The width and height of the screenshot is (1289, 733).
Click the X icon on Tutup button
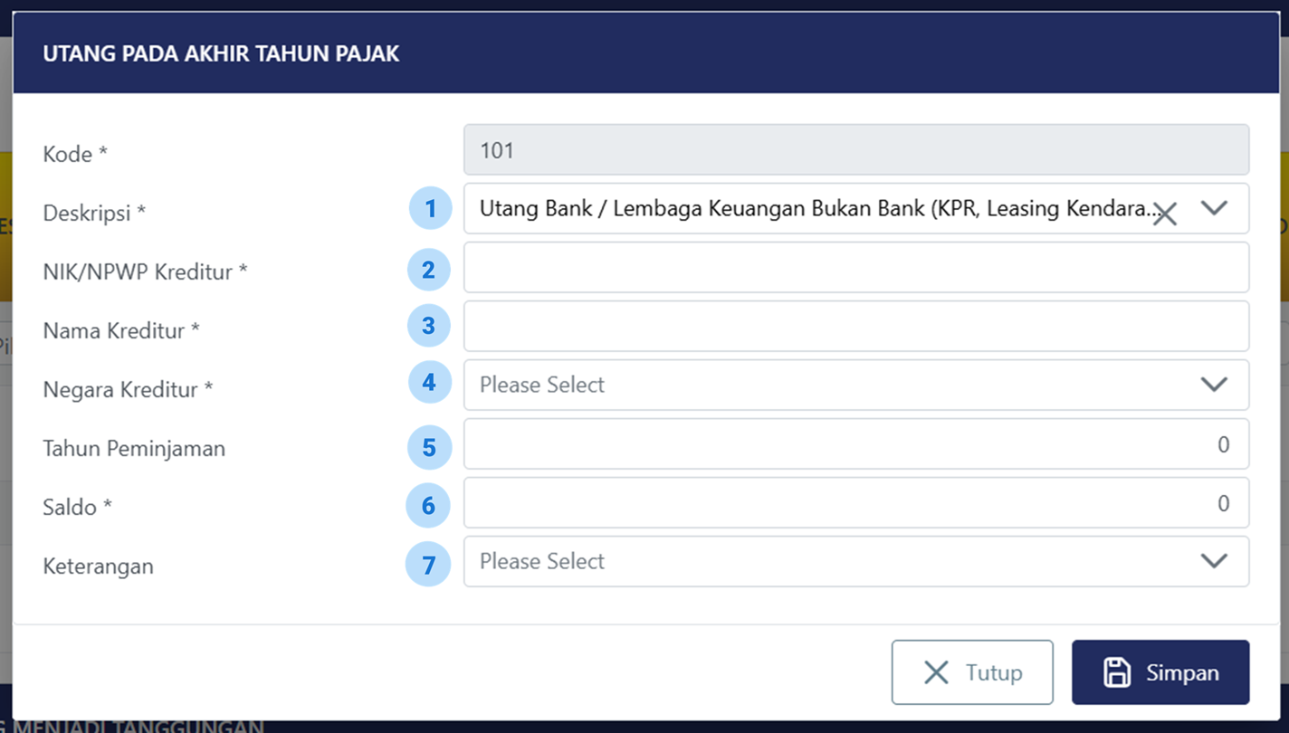coord(936,672)
